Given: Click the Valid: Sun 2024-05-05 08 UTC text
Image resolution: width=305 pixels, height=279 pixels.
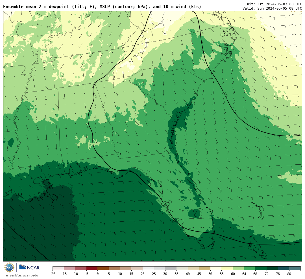Looking at the screenshot, I should click(x=272, y=8).
